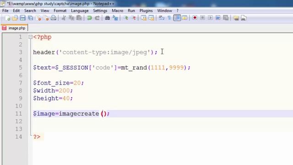Toggle Word Wrap toolbar icon

coord(161,18)
